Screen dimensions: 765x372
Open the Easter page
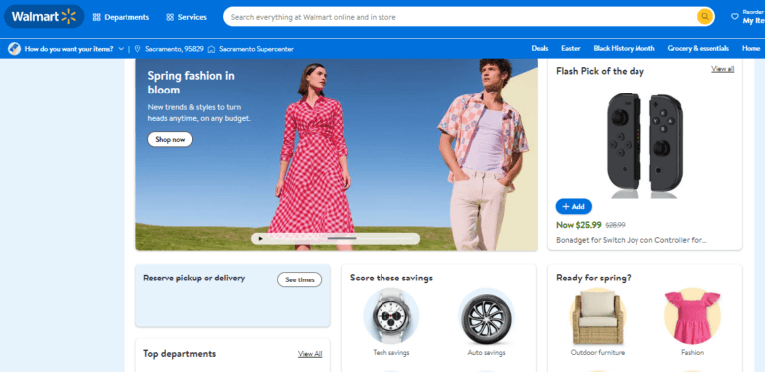[x=571, y=48]
